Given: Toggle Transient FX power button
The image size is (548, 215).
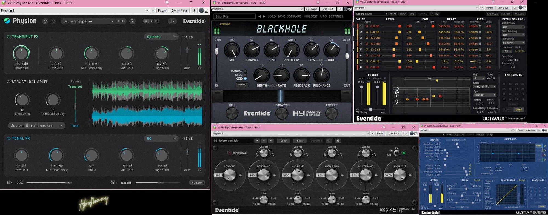Looking at the screenshot, I should pos(9,36).
